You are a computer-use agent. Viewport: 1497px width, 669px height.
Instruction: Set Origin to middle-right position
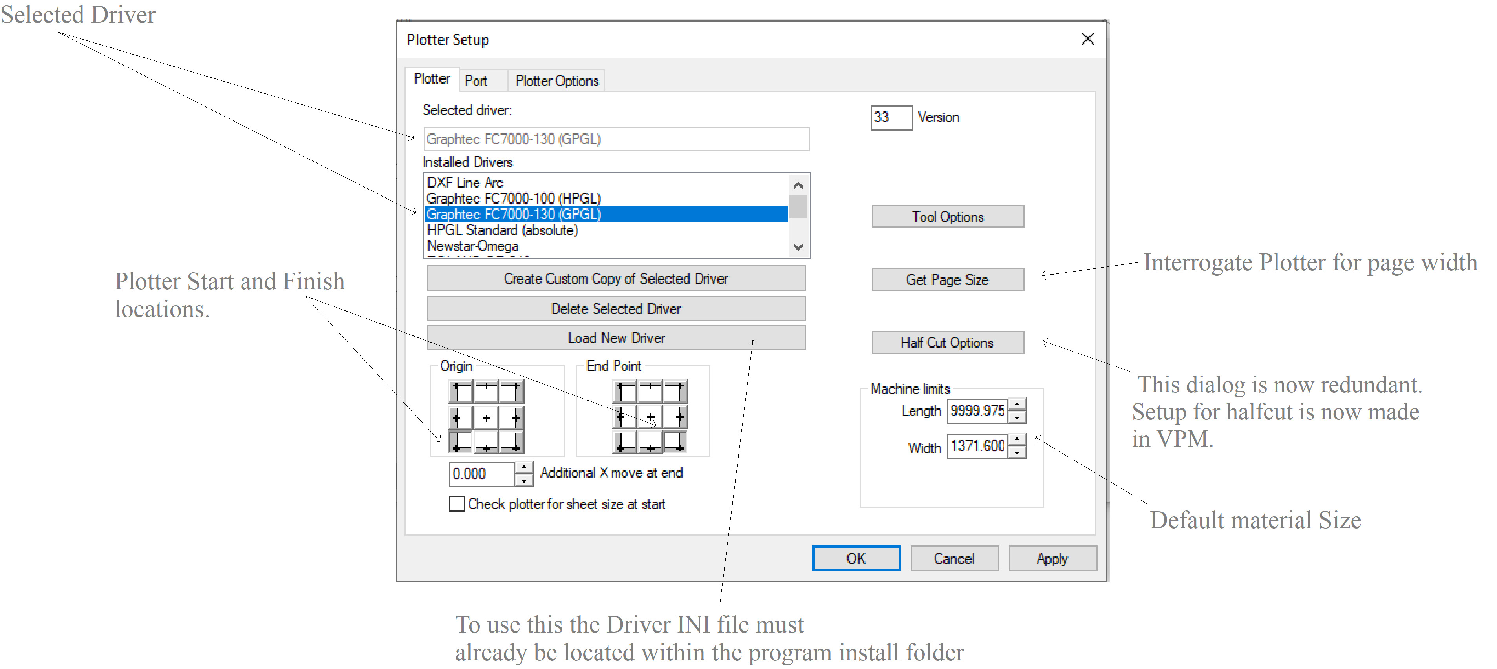tap(512, 417)
